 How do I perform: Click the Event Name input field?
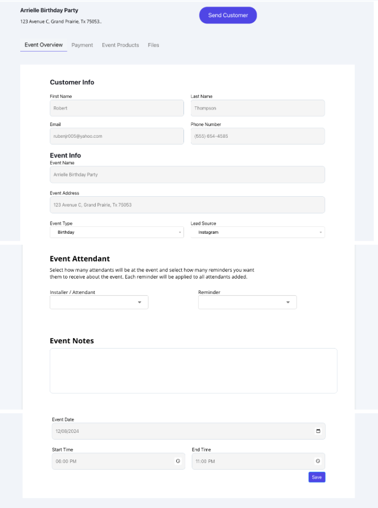187,175
